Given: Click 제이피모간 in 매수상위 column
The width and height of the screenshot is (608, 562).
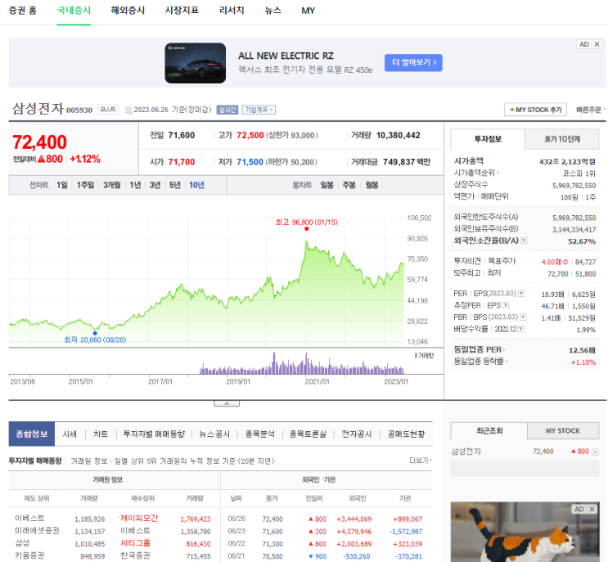Looking at the screenshot, I should [139, 518].
